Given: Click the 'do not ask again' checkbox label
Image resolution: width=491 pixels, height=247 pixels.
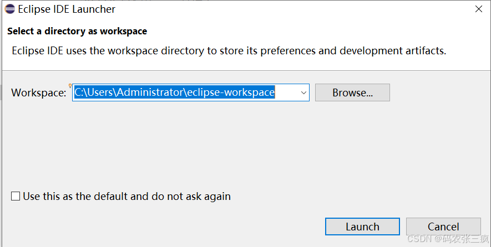Looking at the screenshot, I should 127,197.
